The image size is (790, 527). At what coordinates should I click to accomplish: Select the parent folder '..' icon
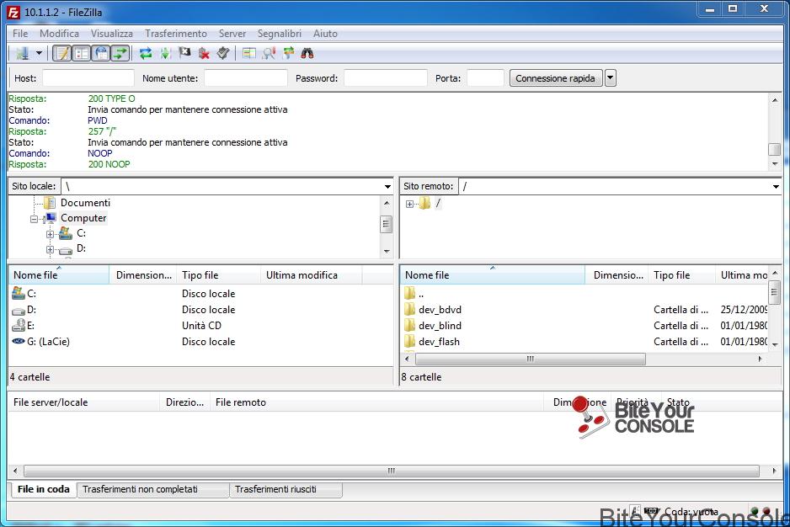click(409, 293)
